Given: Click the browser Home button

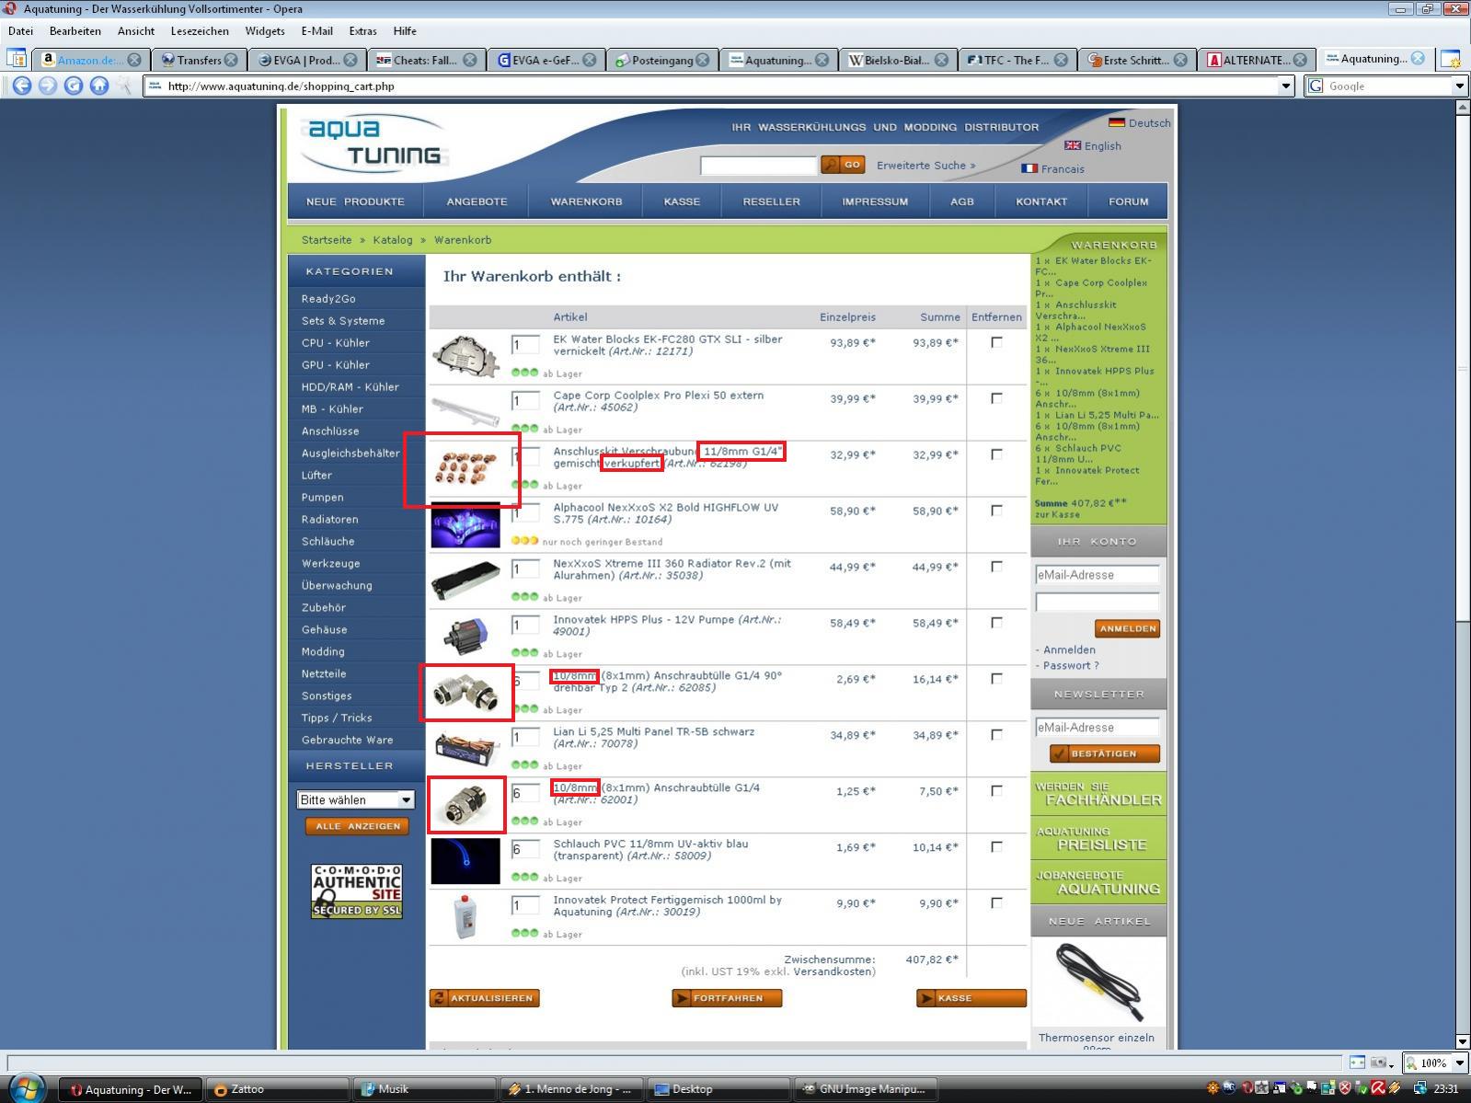Looking at the screenshot, I should click(x=99, y=86).
